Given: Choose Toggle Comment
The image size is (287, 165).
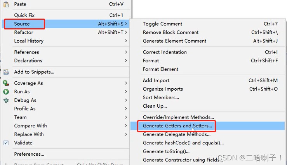Looking at the screenshot, I should [x=162, y=24].
